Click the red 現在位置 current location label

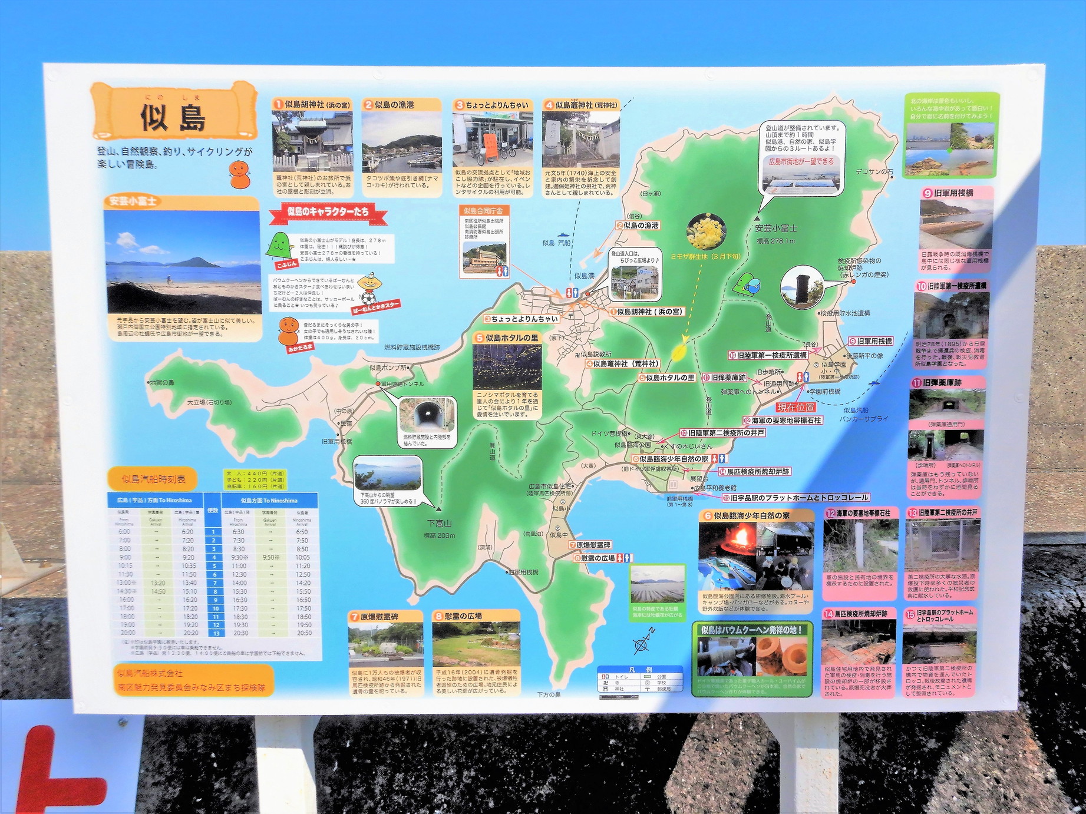pyautogui.click(x=795, y=407)
